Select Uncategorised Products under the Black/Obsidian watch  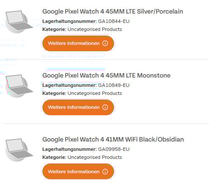[x=95, y=157]
